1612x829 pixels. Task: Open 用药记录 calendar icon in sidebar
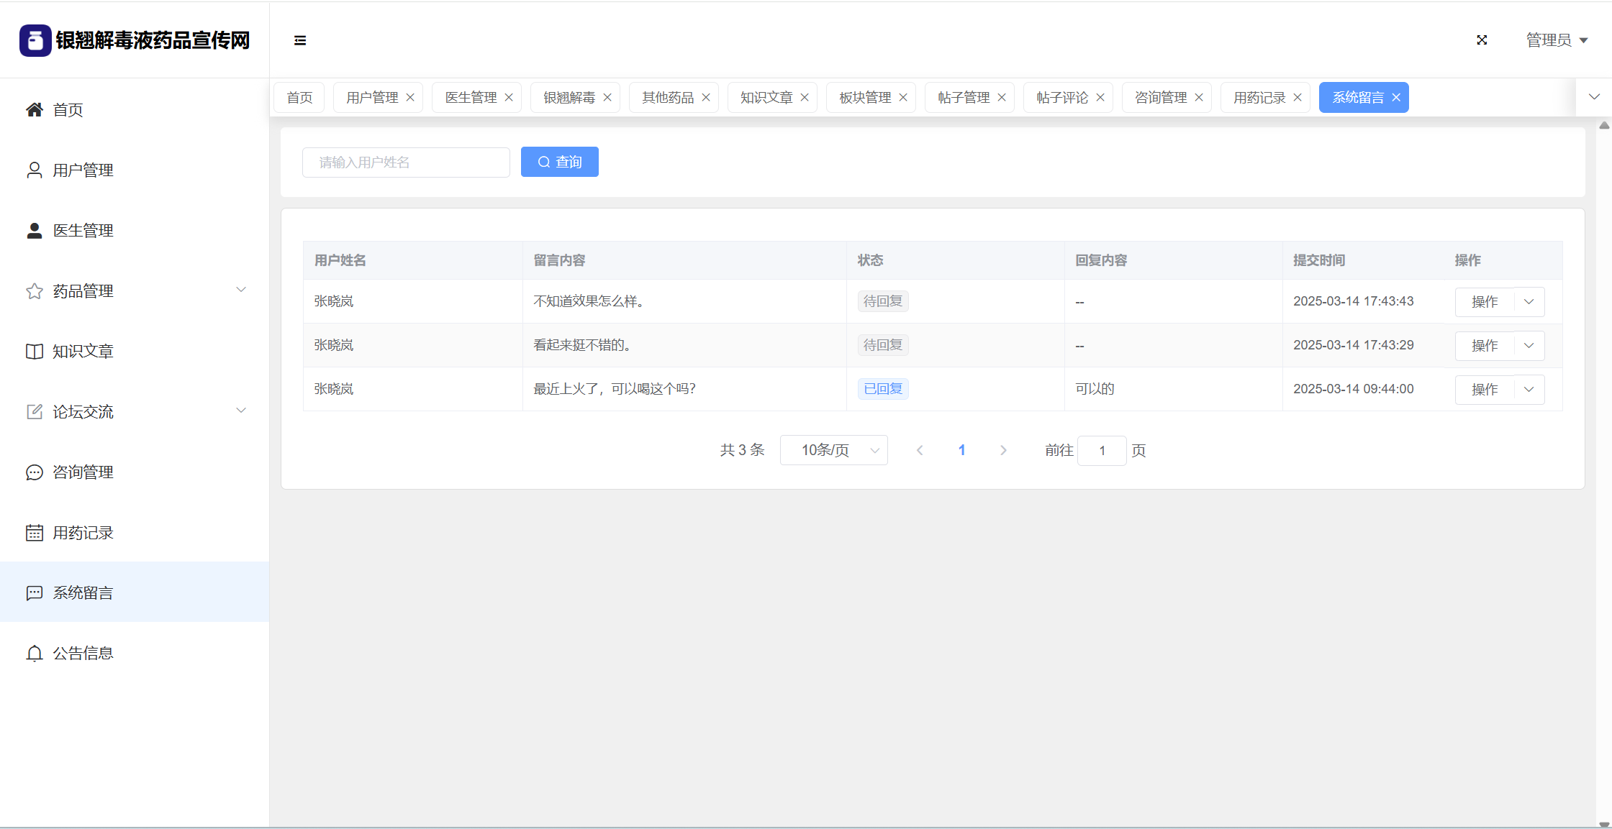35,533
